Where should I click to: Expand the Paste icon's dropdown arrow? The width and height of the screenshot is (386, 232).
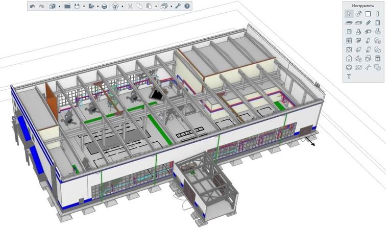tap(156, 7)
